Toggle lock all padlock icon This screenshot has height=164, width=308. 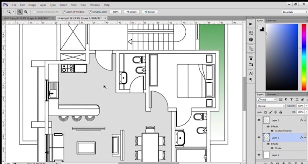point(280,112)
